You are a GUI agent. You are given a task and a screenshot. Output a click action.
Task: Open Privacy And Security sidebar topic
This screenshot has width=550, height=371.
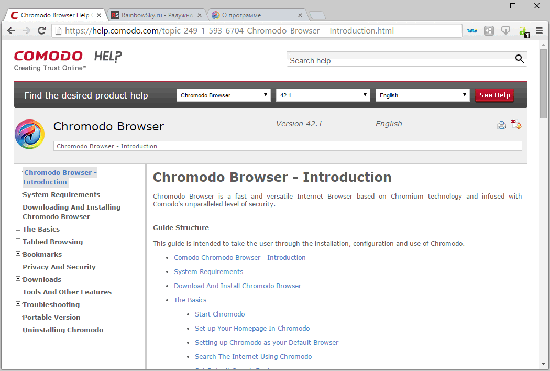(x=59, y=267)
